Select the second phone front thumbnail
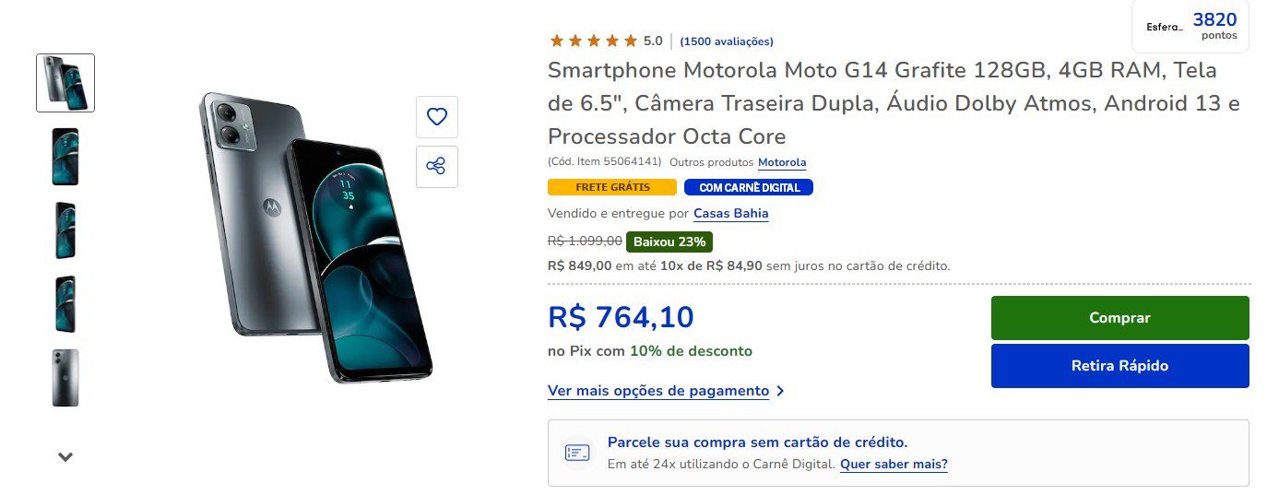Viewport: 1279px width, 495px height. 65,157
